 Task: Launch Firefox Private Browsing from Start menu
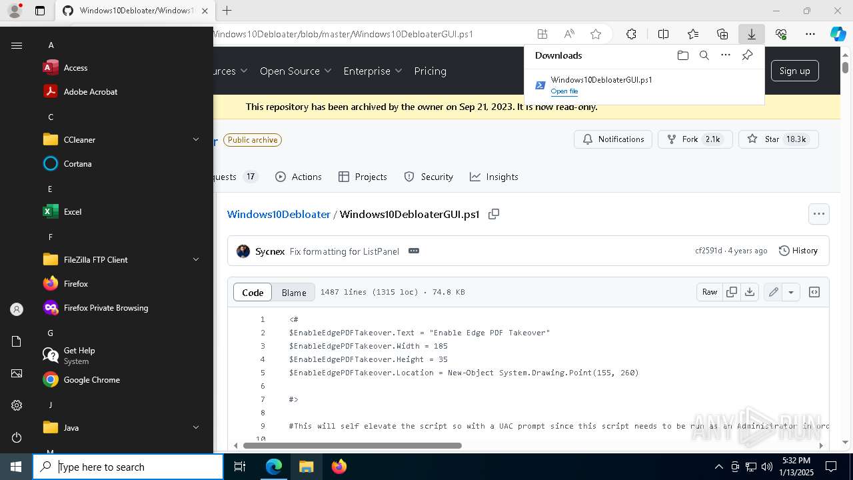(x=123, y=308)
